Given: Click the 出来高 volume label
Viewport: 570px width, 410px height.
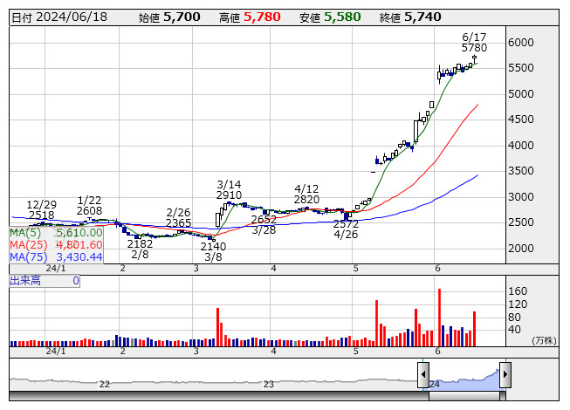Looking at the screenshot, I should (25, 281).
